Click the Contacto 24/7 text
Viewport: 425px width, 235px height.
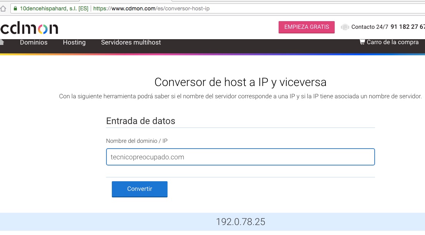coord(369,27)
